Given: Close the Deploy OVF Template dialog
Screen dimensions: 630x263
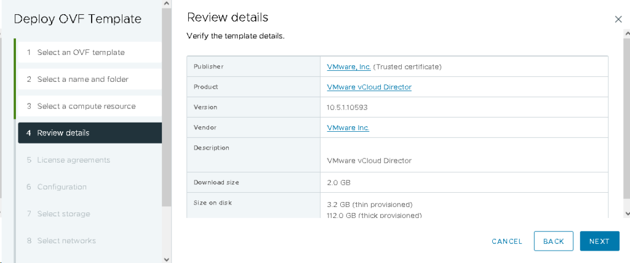Looking at the screenshot, I should pos(618,19).
